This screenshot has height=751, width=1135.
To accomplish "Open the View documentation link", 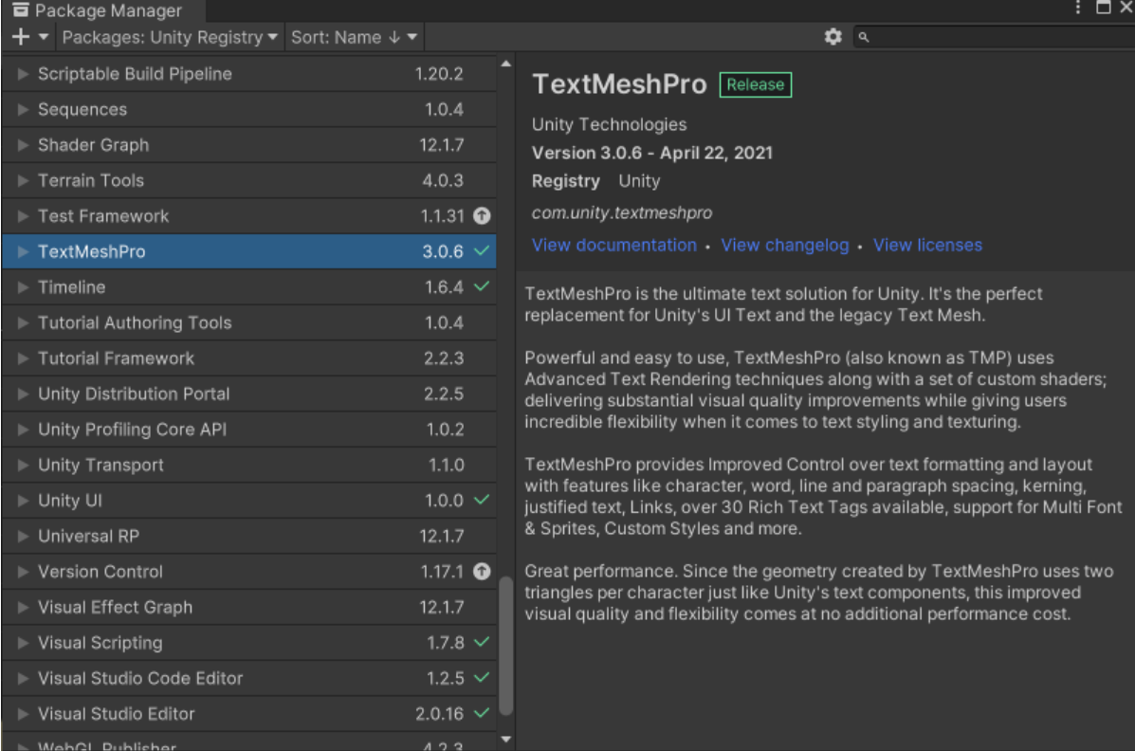I will 613,245.
